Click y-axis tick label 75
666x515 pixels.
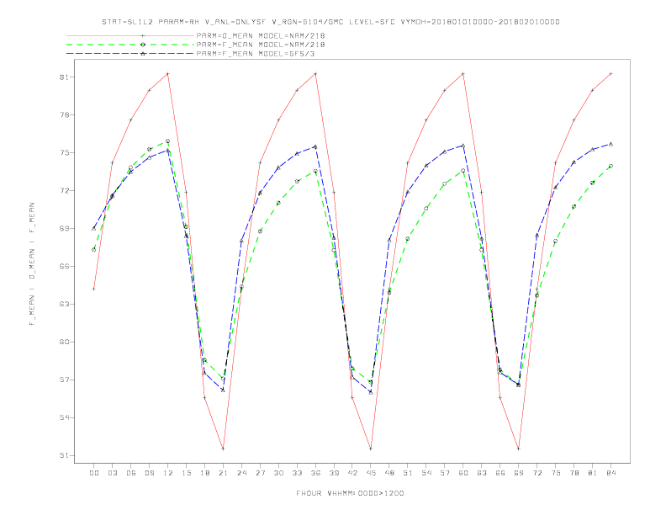[65, 153]
